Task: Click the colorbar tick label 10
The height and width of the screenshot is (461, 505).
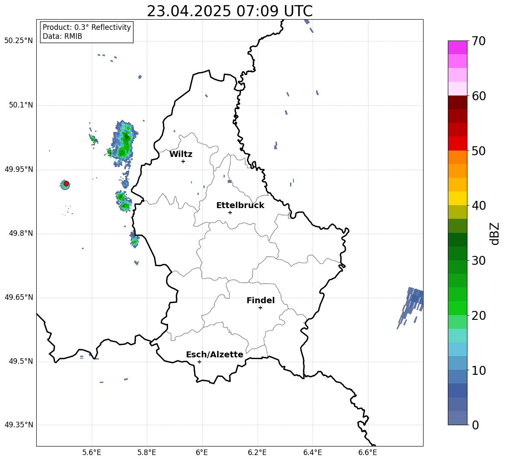Action: point(479,370)
